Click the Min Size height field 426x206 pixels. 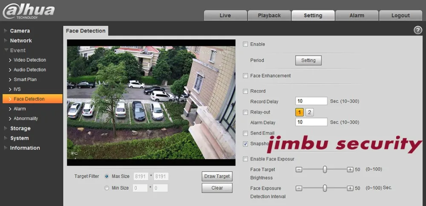click(x=160, y=188)
